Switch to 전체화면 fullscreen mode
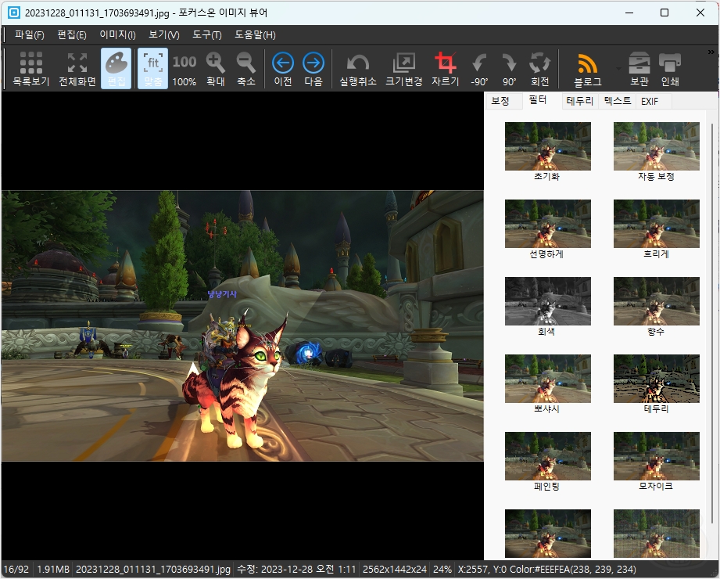 (x=77, y=69)
